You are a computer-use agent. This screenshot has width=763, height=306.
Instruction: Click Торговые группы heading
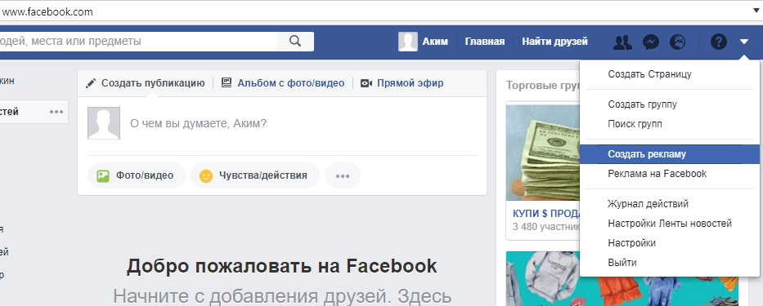pyautogui.click(x=542, y=86)
